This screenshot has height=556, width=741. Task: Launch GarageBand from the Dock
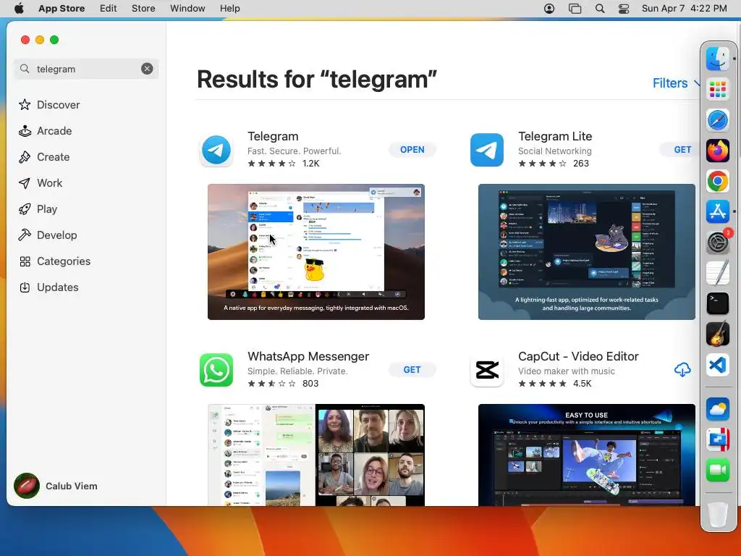[717, 334]
